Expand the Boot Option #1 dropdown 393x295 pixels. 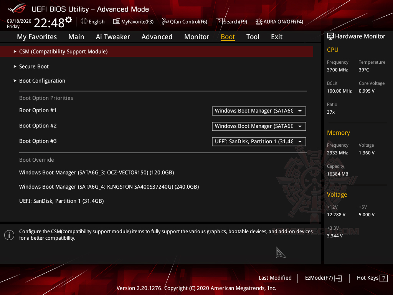[301, 111]
